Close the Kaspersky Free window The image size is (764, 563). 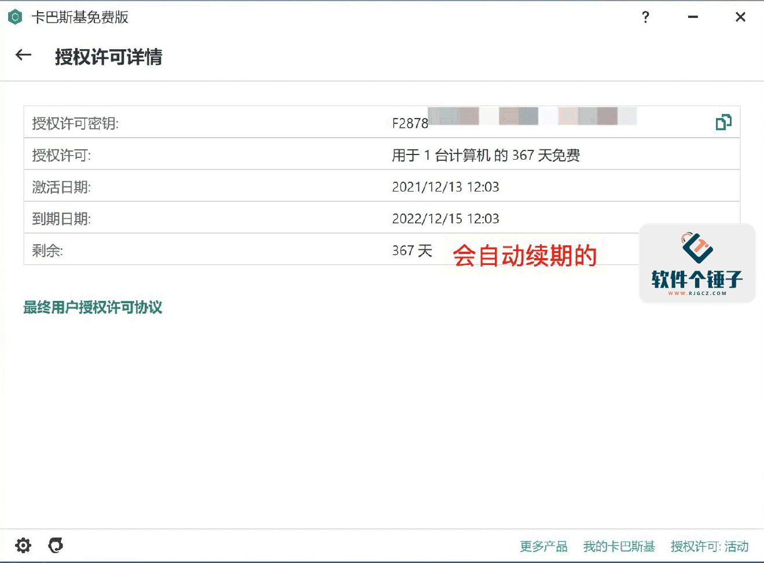tap(740, 17)
